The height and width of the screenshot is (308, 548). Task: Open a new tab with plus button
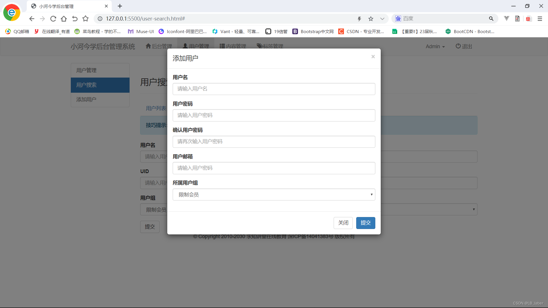click(120, 6)
